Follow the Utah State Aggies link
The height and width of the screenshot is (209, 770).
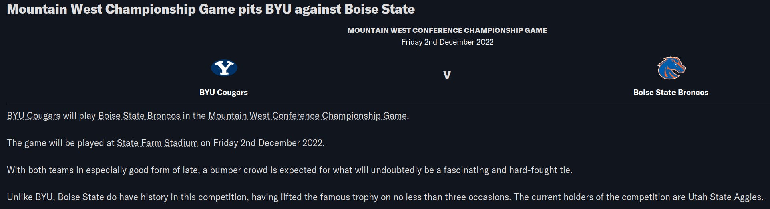click(724, 197)
